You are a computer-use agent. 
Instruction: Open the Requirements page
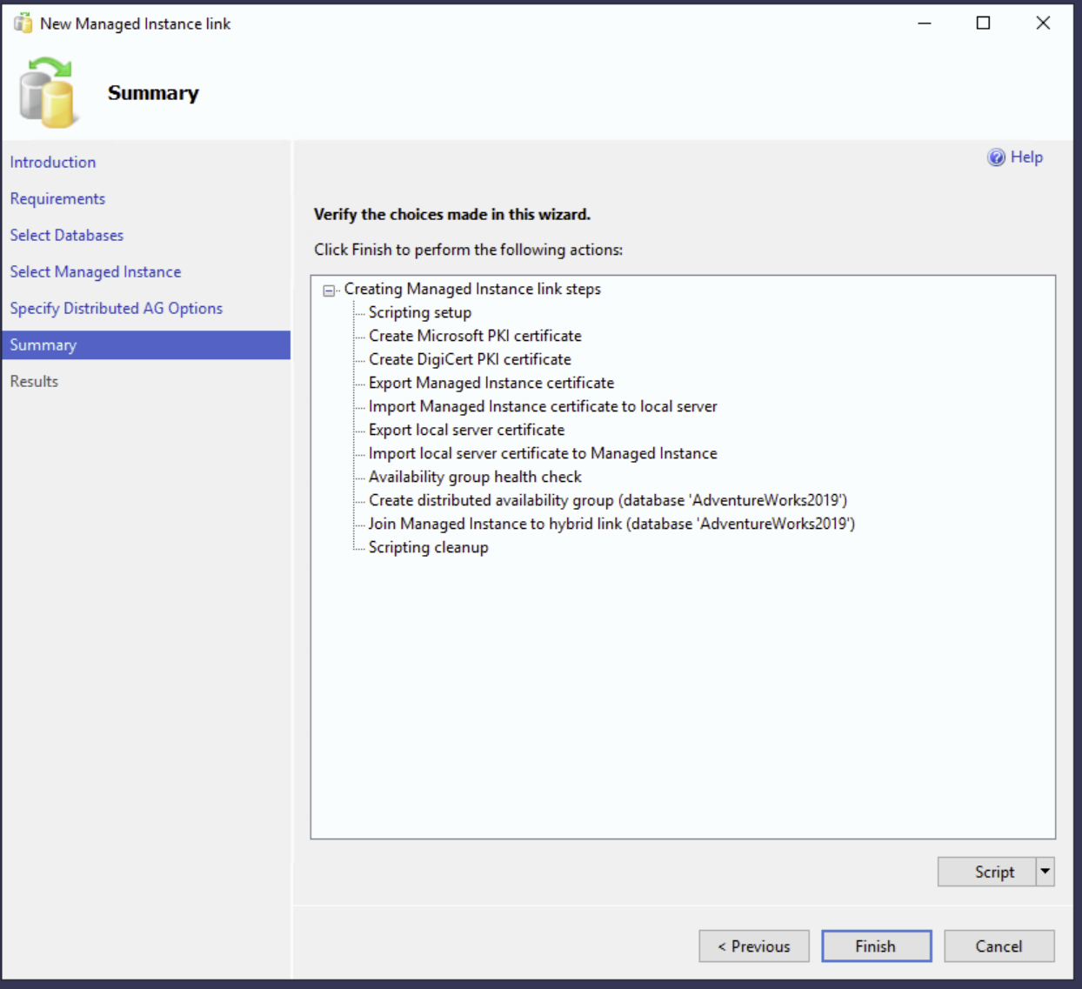[57, 199]
